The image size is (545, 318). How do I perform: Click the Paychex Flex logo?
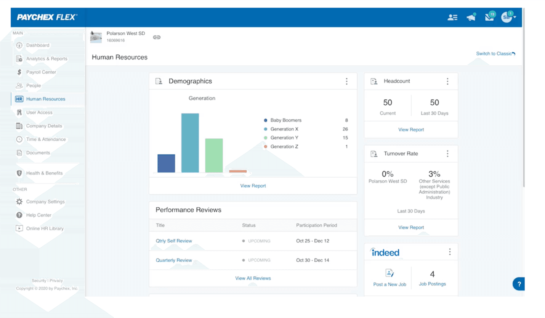pos(47,17)
